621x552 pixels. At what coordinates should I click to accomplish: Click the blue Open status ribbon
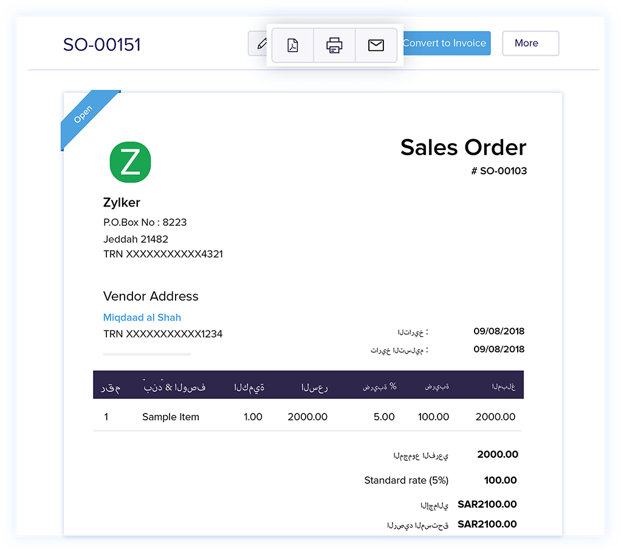click(x=86, y=117)
